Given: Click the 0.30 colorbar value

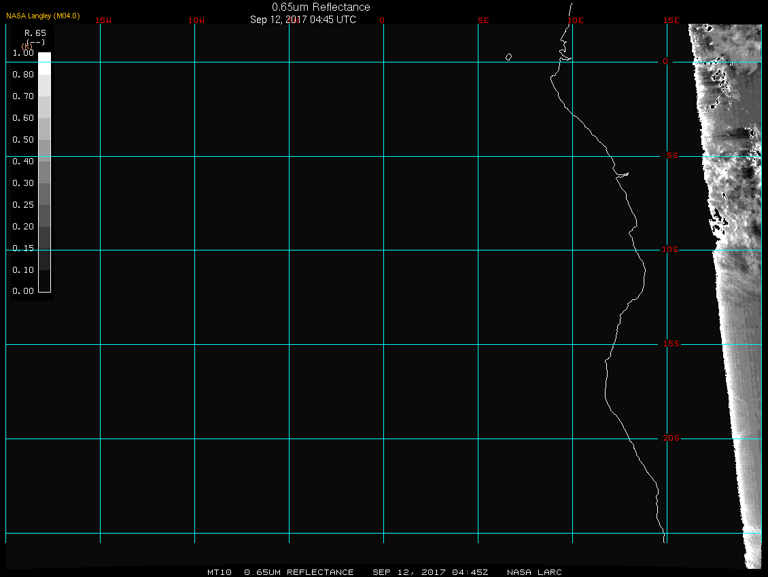Looking at the screenshot, I should pos(23,183).
